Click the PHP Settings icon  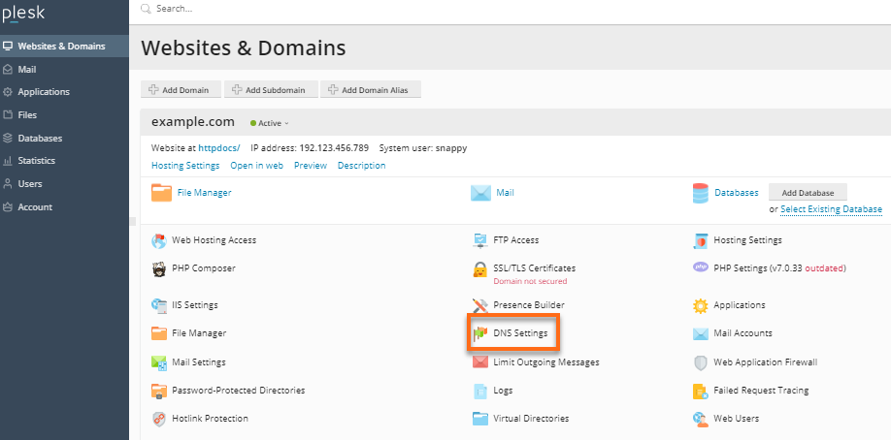tap(700, 267)
